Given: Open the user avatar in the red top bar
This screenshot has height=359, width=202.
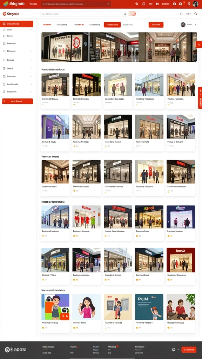Looking at the screenshot, I should tap(195, 4).
